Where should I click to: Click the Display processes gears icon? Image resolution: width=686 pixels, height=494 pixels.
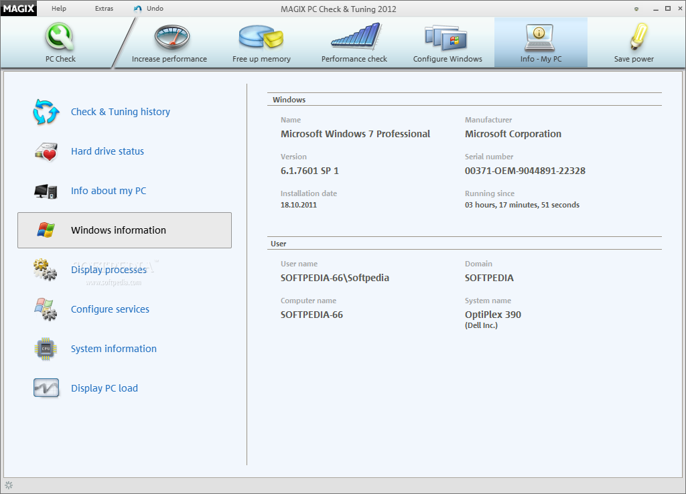pos(45,270)
